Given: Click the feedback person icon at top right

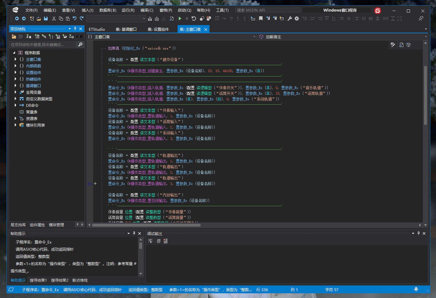Looking at the screenshot, I should coord(421,19).
